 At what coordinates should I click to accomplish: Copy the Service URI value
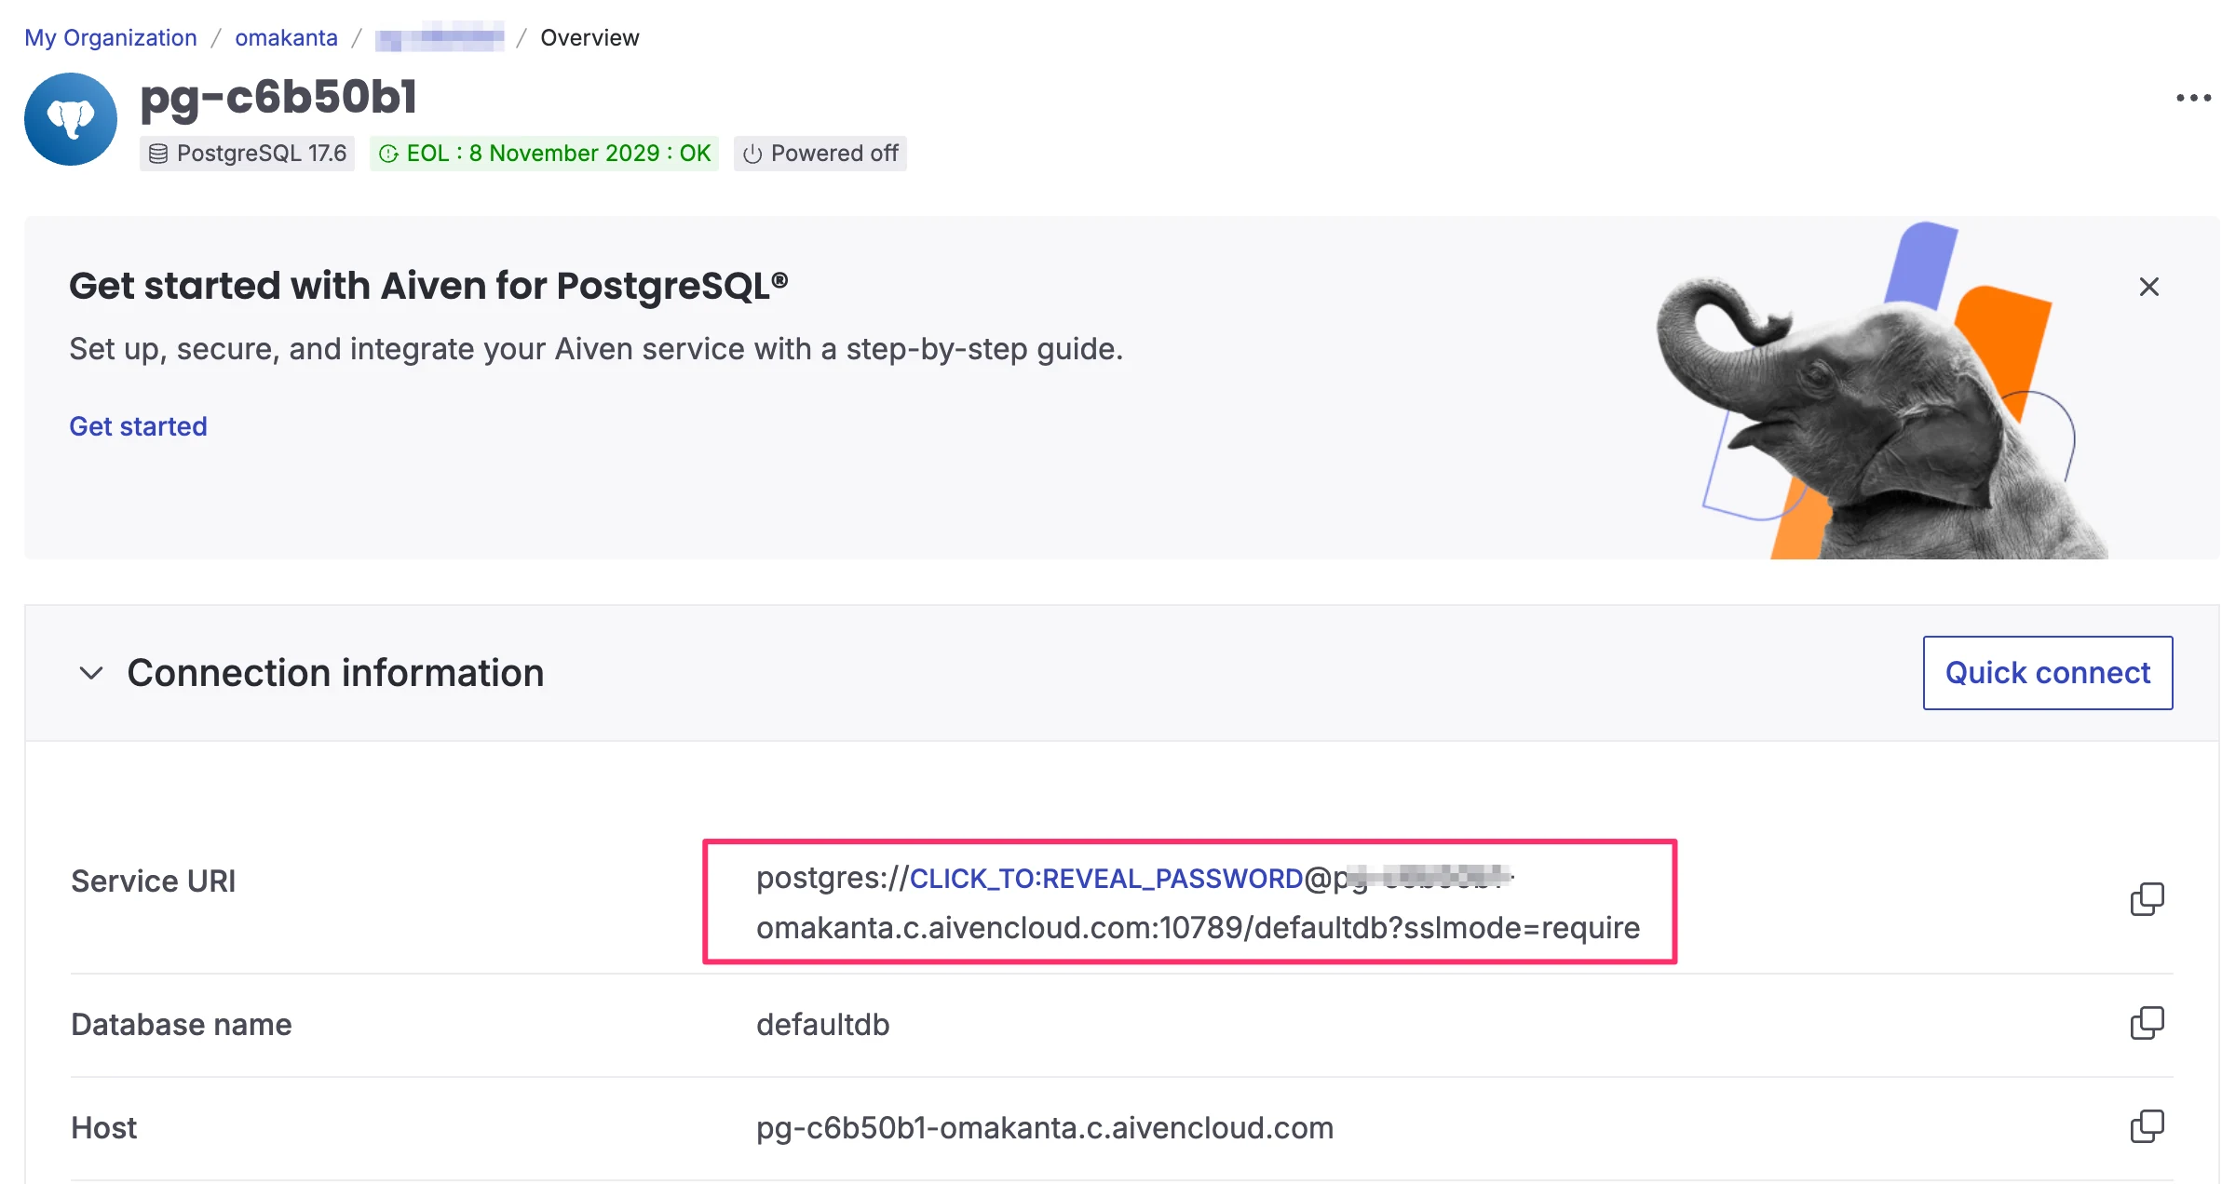coord(2147,899)
